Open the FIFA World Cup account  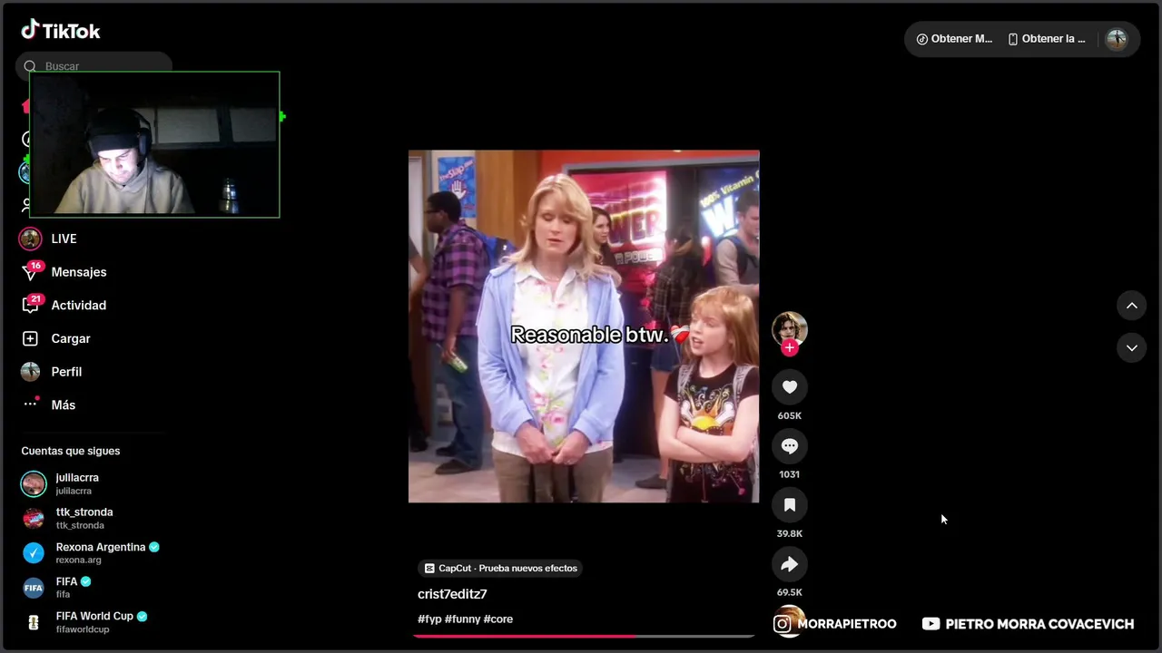(x=84, y=621)
